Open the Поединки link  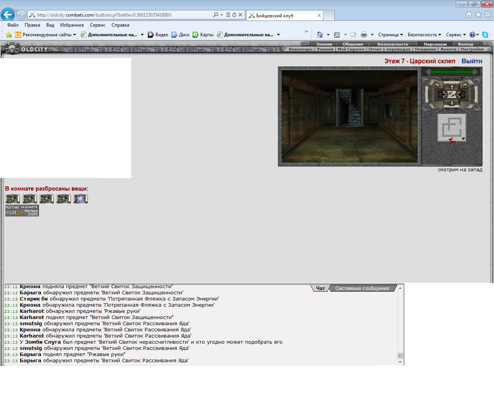[425, 49]
